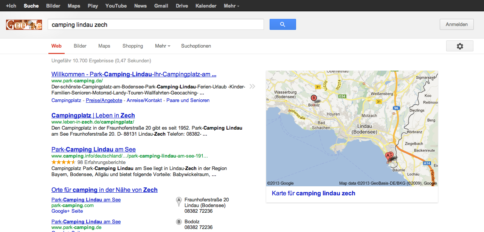Click the grey pin B beside Bodolz

tap(179, 222)
